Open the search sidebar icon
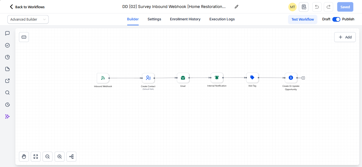The width and height of the screenshot is (362, 167). click(x=7, y=93)
